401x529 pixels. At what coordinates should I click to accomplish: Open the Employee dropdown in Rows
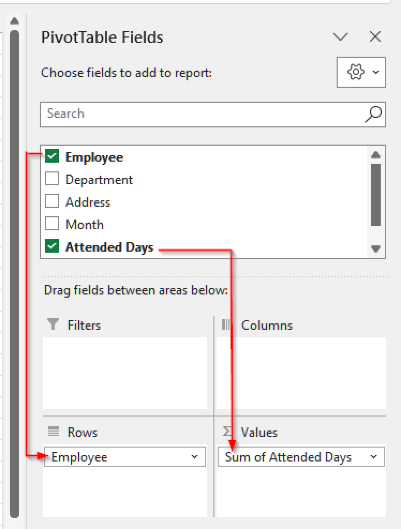coord(195,457)
